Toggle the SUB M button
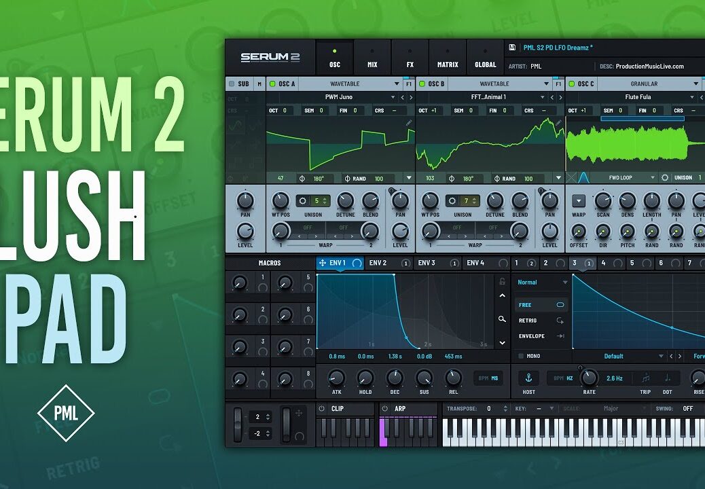 tap(259, 84)
